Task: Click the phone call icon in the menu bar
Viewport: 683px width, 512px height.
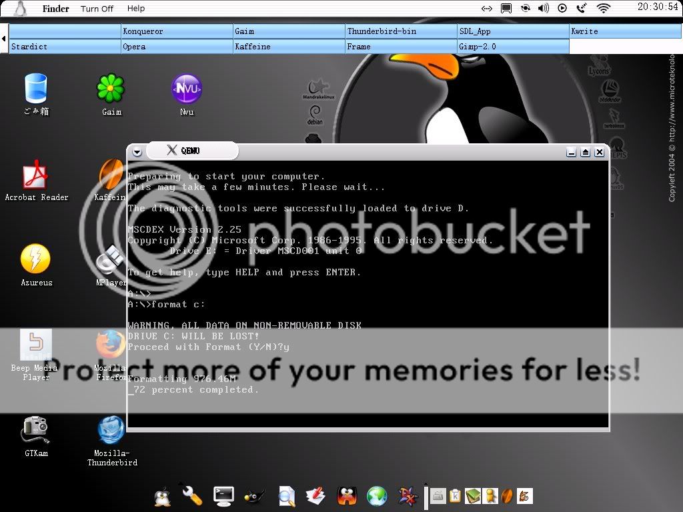Action: 581,8
